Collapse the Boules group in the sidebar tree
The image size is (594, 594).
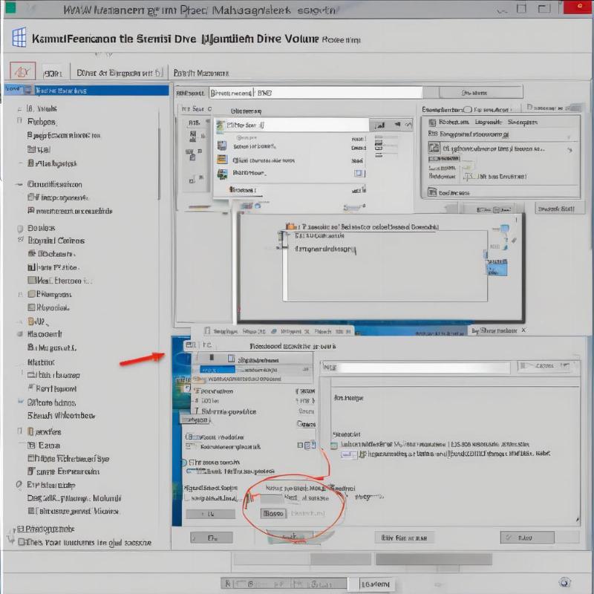pos(20,228)
